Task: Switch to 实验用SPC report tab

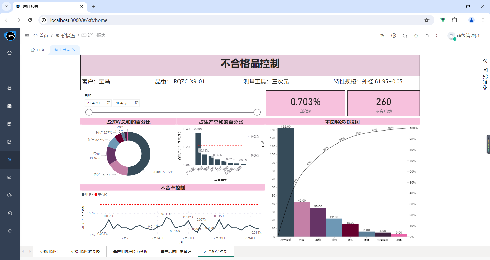Action: (48, 251)
